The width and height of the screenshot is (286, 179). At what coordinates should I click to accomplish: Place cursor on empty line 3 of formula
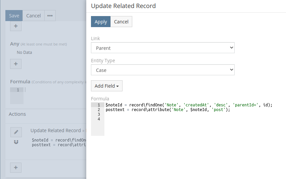click(168, 114)
